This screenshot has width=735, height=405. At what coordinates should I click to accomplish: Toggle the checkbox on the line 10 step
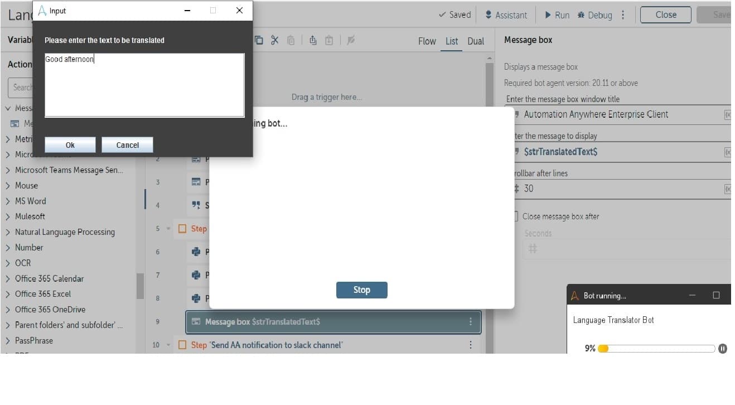pos(182,345)
